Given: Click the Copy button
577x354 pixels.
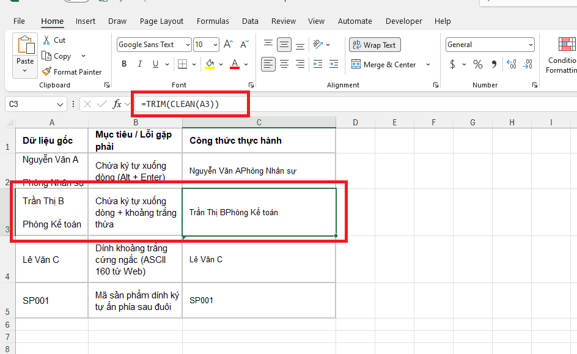Looking at the screenshot, I should point(57,56).
